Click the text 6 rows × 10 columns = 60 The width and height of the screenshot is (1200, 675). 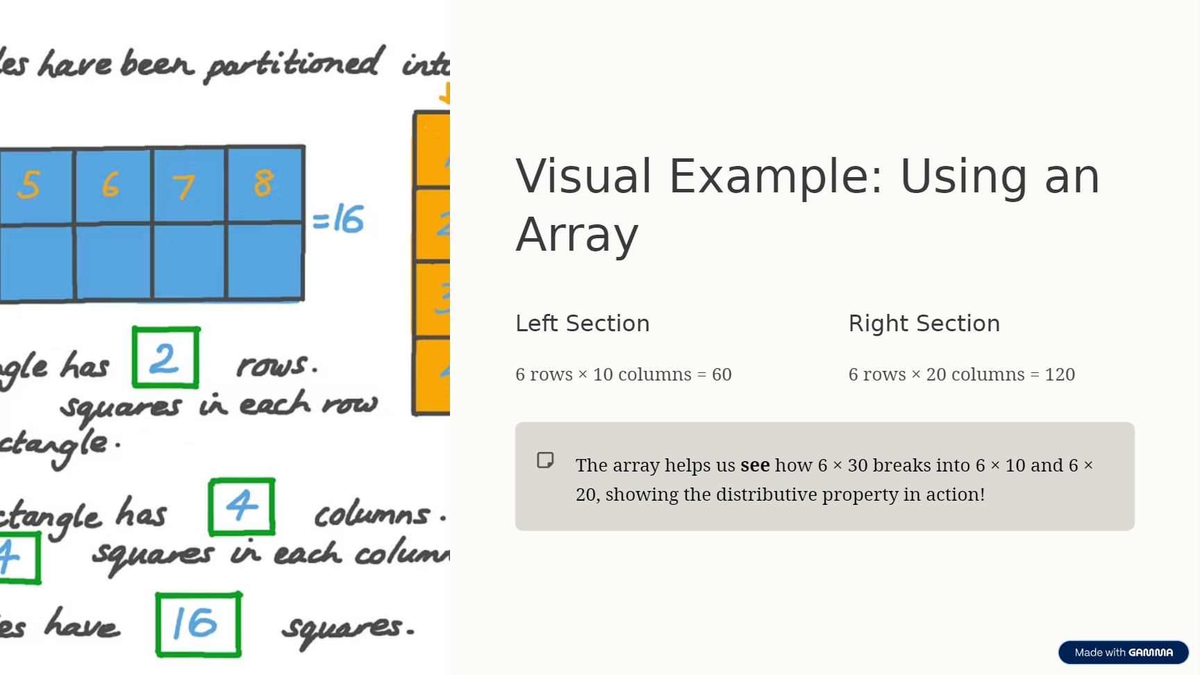[623, 374]
